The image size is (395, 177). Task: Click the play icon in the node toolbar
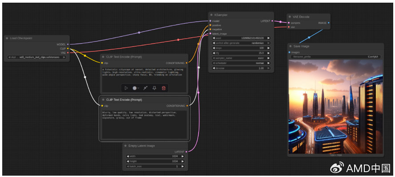126,88
